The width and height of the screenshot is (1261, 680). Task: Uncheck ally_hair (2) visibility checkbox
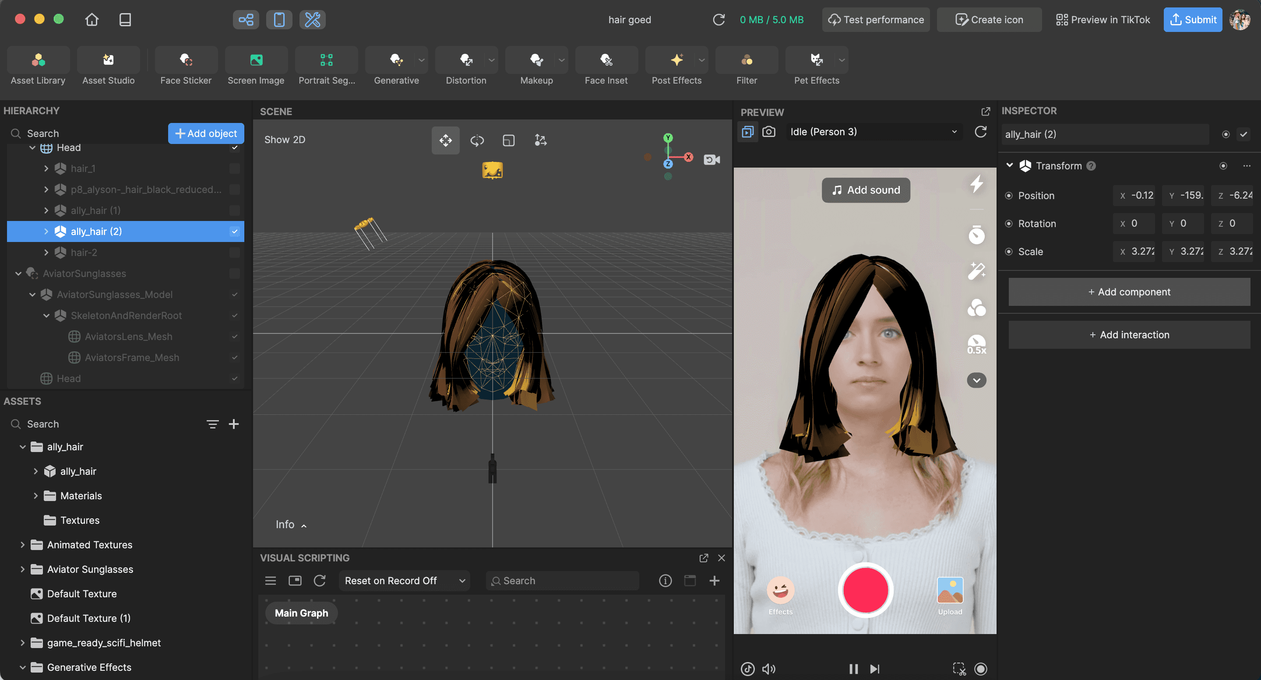235,231
